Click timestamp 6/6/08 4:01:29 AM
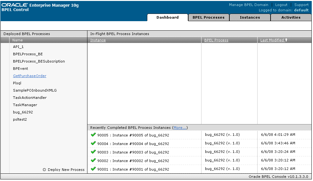The height and width of the screenshot is (181, 313). click(278, 135)
